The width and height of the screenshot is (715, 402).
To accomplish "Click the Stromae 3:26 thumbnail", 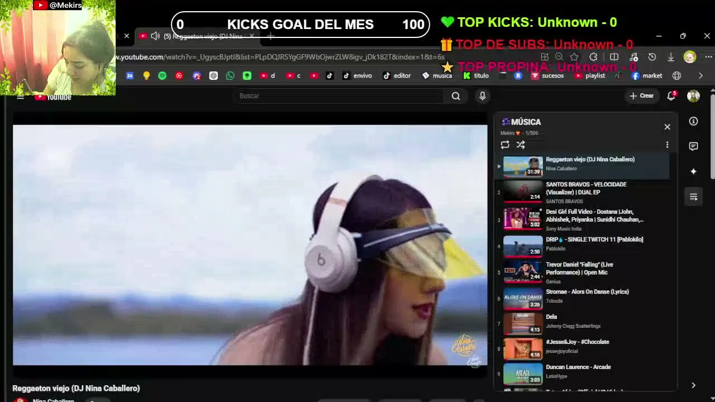I will click(523, 298).
